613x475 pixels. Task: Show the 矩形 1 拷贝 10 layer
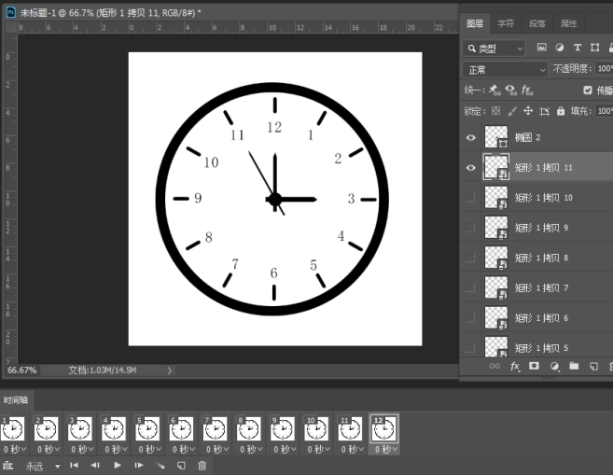470,198
